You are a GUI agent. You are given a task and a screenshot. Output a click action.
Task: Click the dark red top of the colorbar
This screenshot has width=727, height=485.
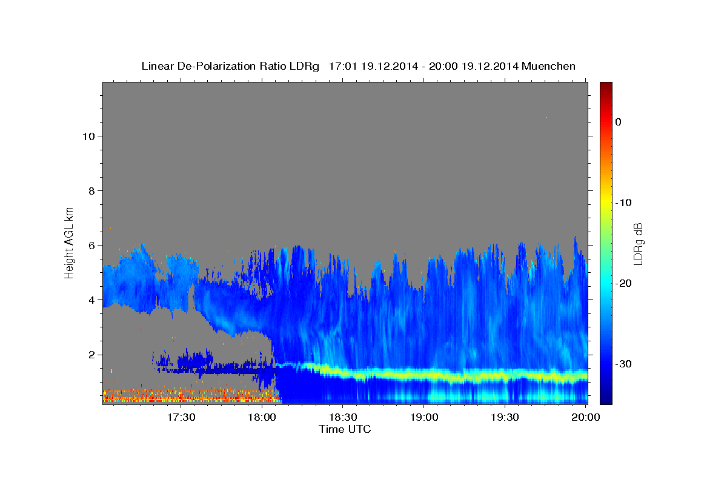click(606, 86)
